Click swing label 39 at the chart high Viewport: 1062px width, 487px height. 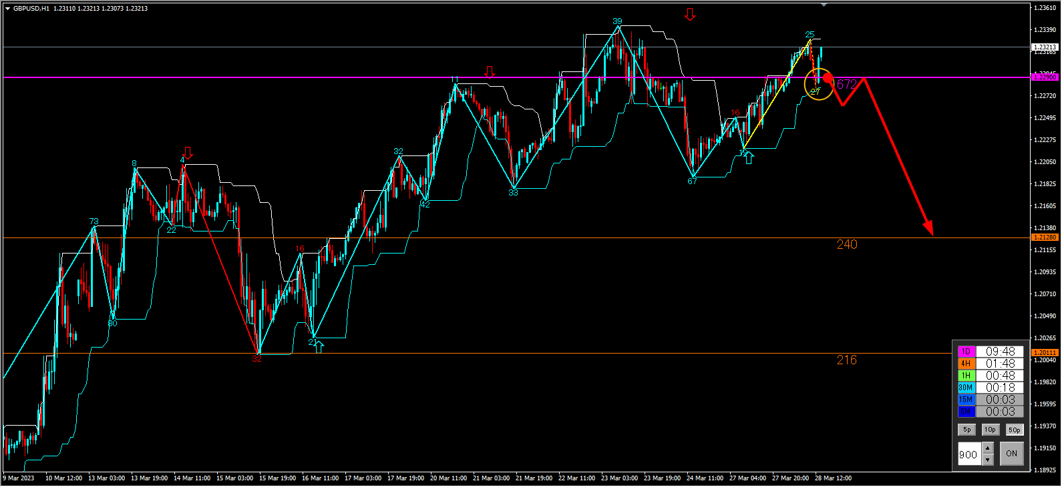click(618, 21)
